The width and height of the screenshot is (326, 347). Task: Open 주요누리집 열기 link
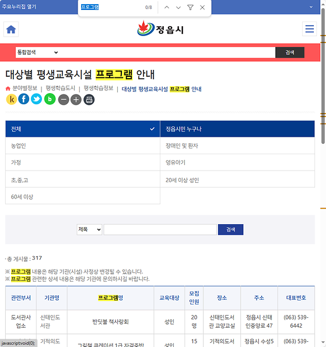[19, 6]
